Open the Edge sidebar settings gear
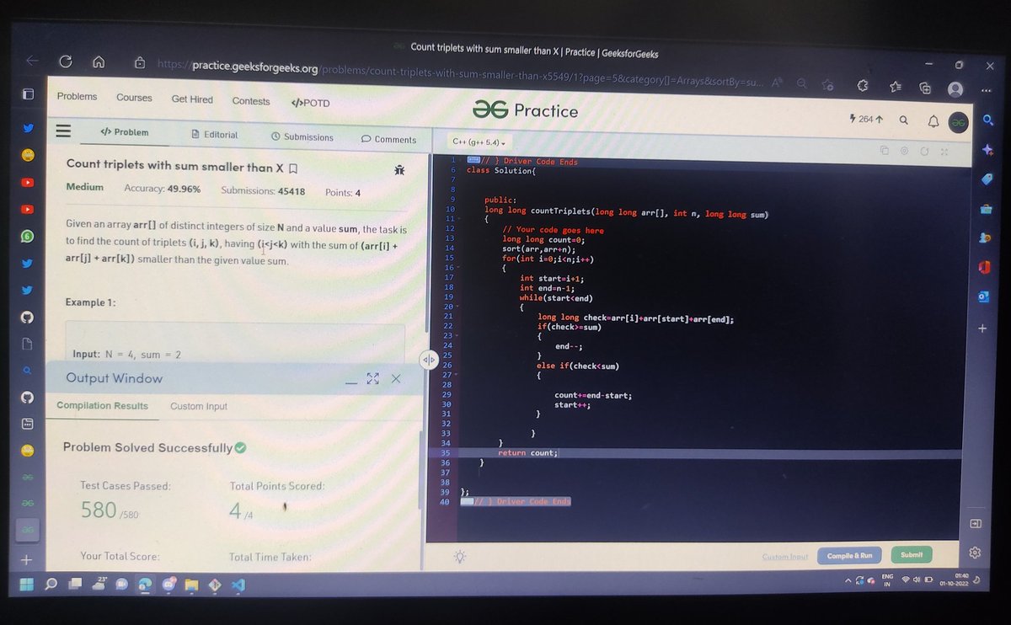This screenshot has width=1011, height=625. (x=975, y=553)
